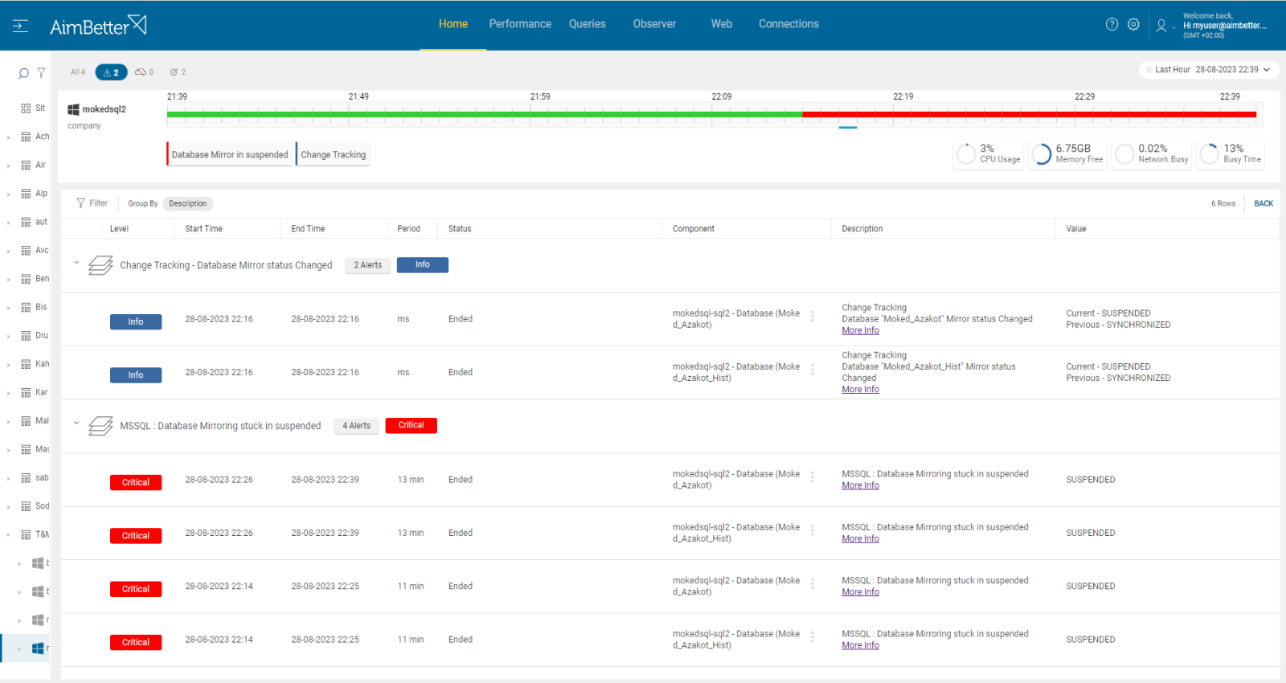Select the Mal company icon in the sidebar
Screen dimensions: 1286x683
point(26,421)
